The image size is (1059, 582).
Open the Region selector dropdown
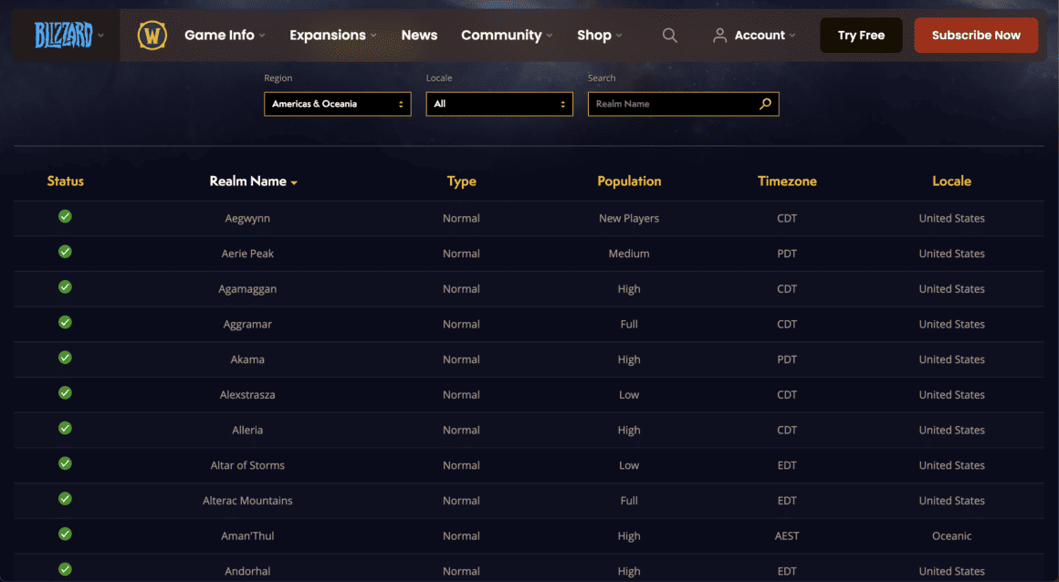coord(337,103)
